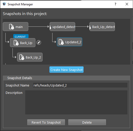Select the Back_Up_2 snapshot label
This screenshot has width=133, height=131.
point(33,57)
